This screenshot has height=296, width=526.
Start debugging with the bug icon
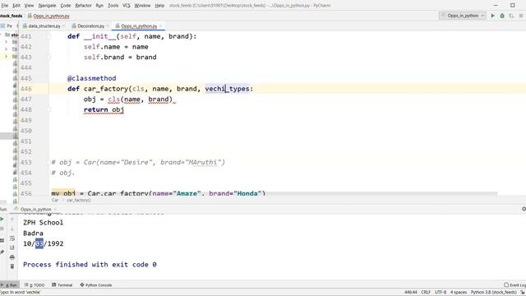[x=502, y=16]
